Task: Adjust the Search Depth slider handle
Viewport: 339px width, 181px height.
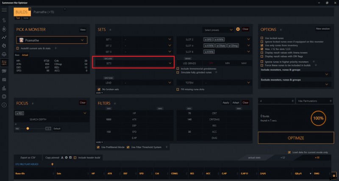Action: (28, 128)
